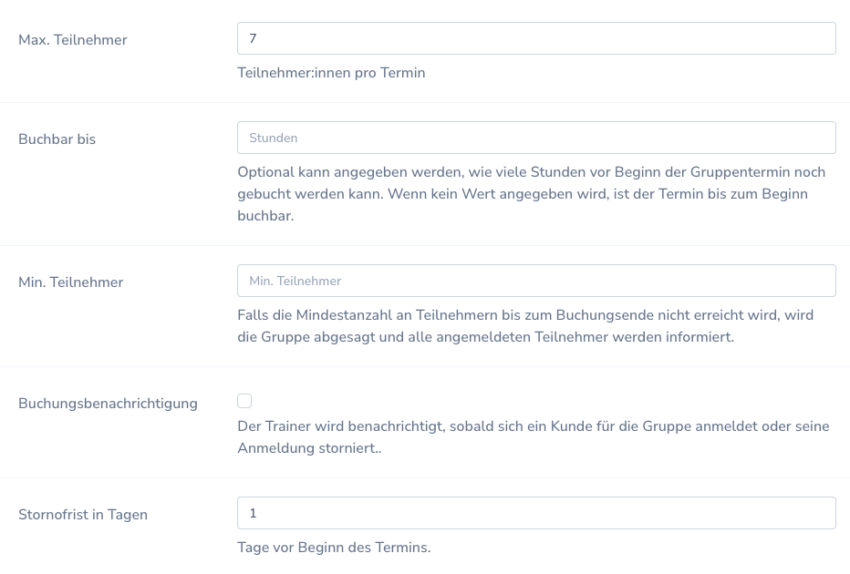Click the 'Falls die Mindestanzahl' help text

tap(525, 326)
